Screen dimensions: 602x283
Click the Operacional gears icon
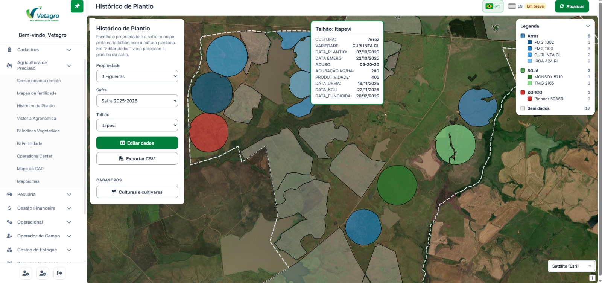coord(9,222)
